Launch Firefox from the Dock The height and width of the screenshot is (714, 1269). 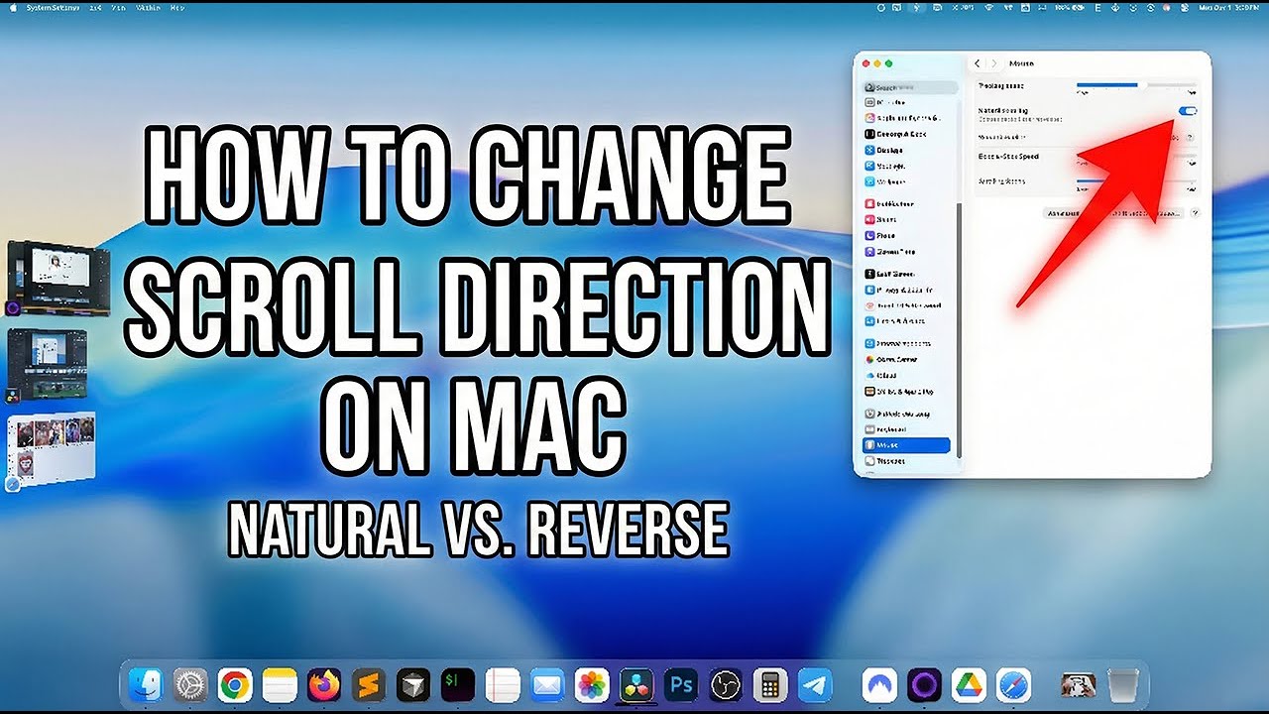pyautogui.click(x=324, y=684)
